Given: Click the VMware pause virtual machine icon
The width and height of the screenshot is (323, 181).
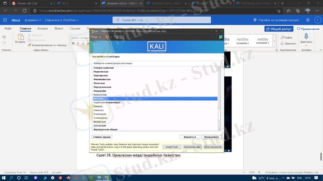Looking at the screenshot, I should pos(107,37).
